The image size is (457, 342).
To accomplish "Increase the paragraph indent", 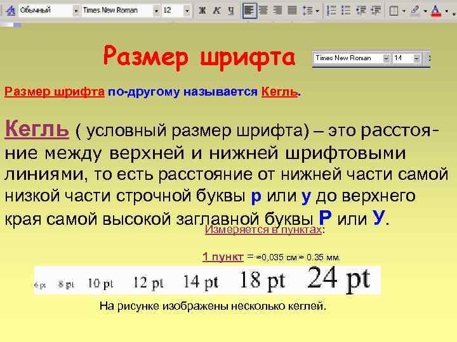I will (x=375, y=11).
